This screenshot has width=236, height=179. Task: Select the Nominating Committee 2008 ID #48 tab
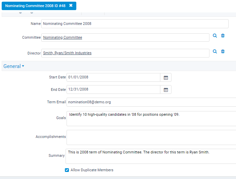39,6
